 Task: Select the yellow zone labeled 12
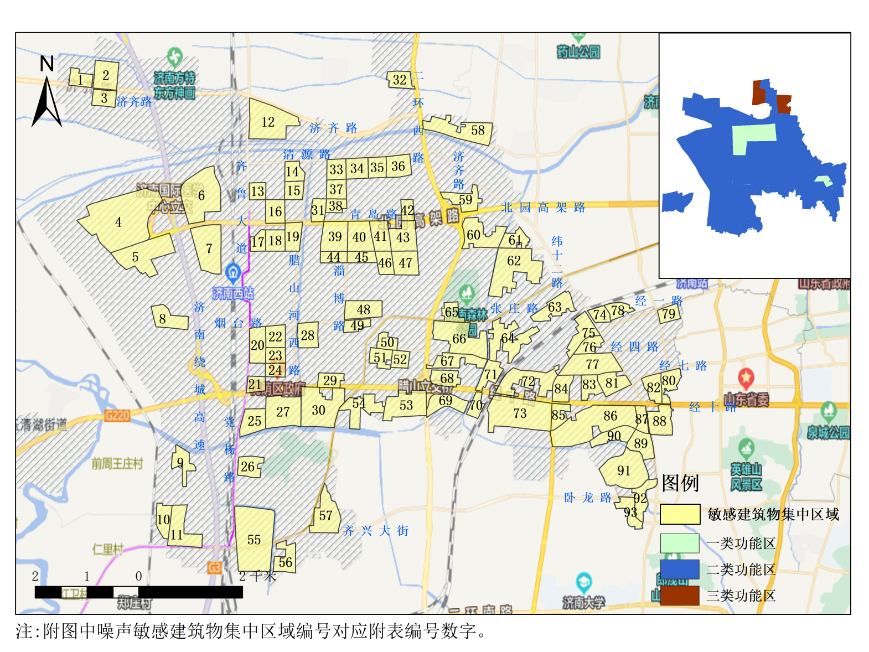(x=268, y=122)
